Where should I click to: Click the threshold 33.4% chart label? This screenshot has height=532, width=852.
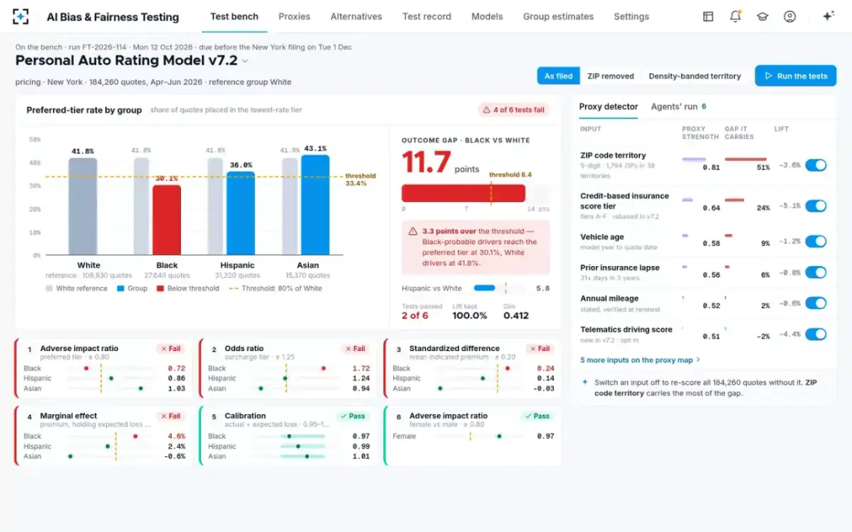coord(361,179)
